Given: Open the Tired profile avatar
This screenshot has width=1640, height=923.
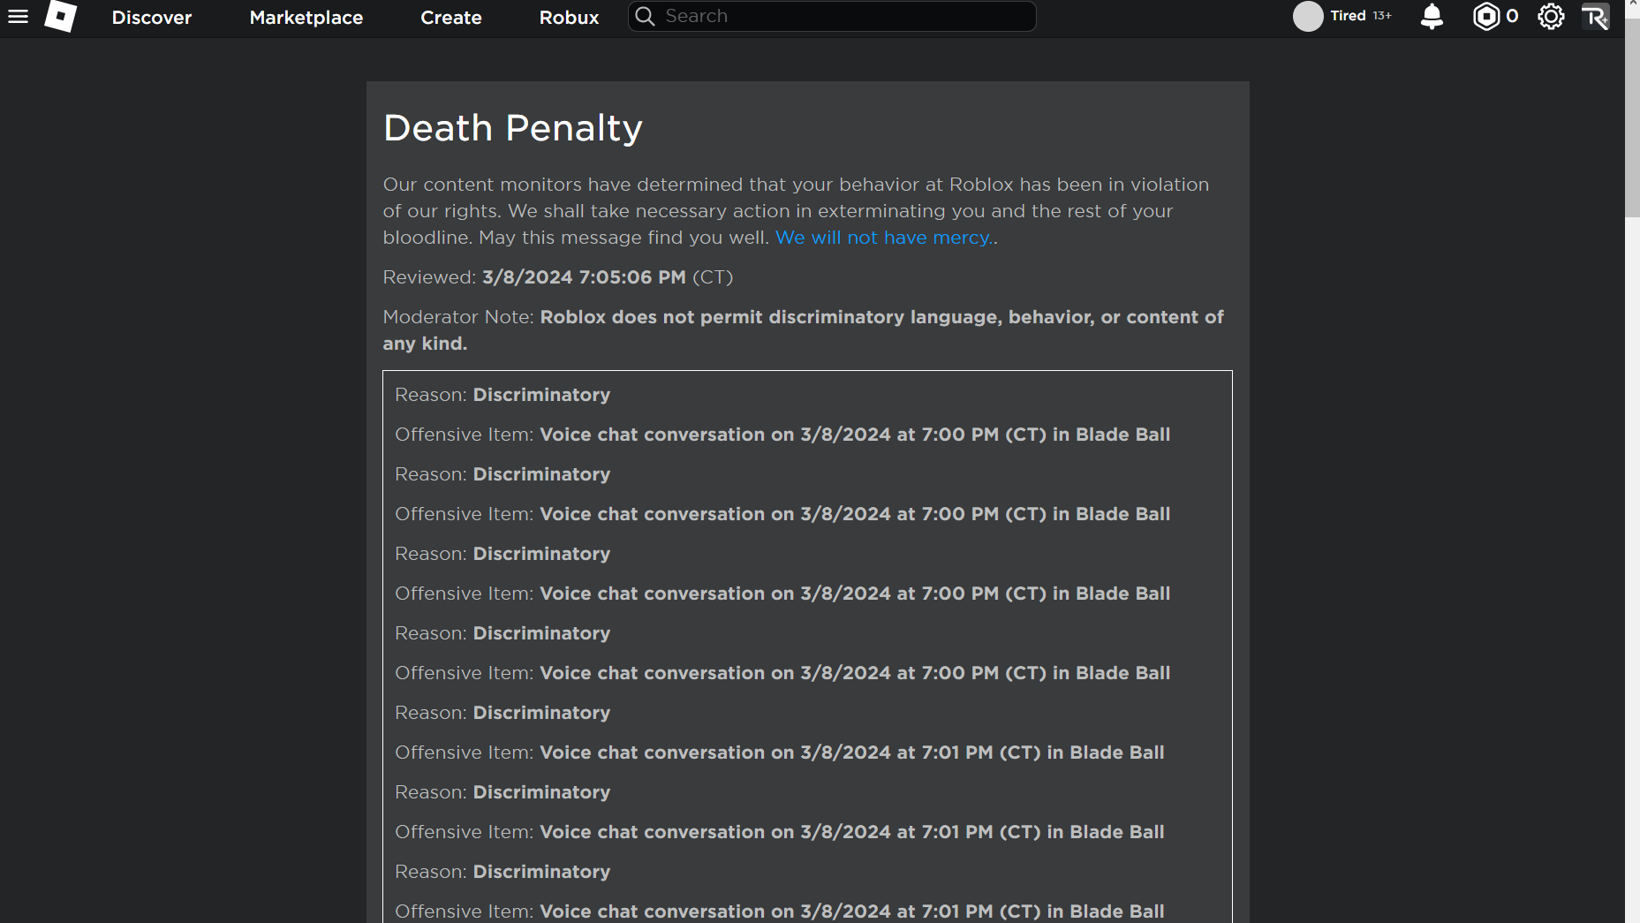Looking at the screenshot, I should click(x=1308, y=17).
